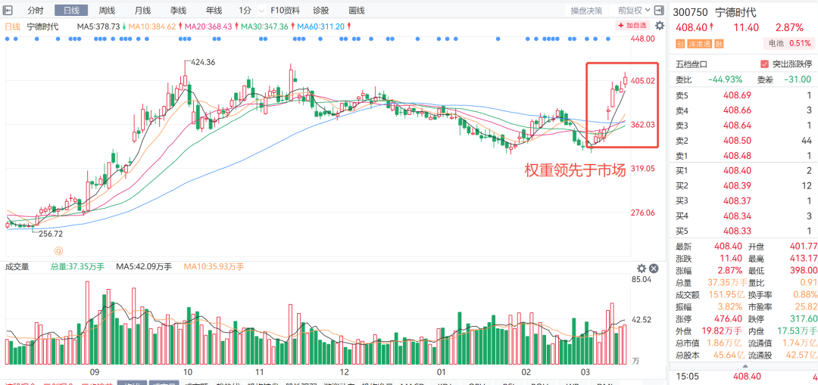This screenshot has height=385, width=818.
Task: Collapse the left panel arrow icon
Action: point(9,11)
